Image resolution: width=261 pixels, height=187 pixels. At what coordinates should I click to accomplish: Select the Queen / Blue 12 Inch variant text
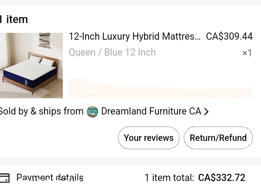click(112, 52)
